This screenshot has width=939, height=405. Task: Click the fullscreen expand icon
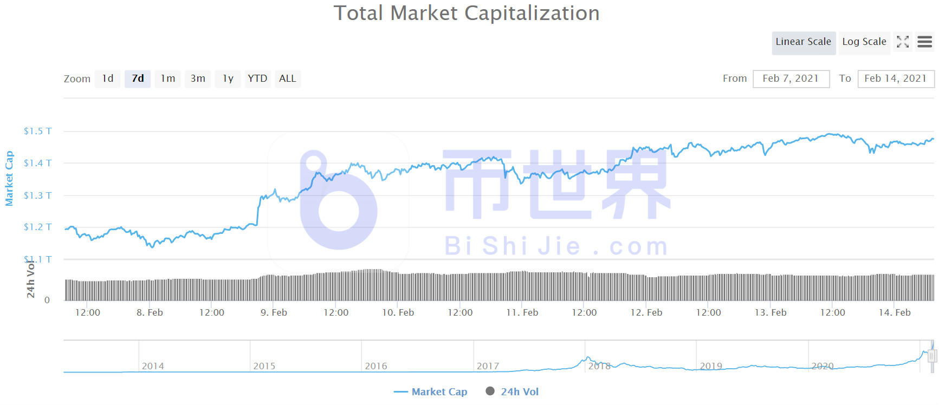(x=903, y=42)
